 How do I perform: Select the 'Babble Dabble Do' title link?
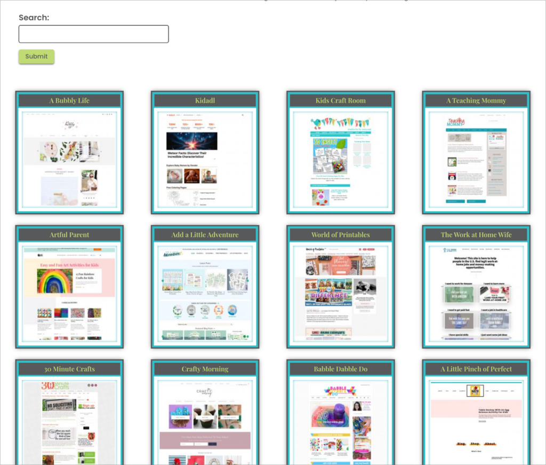coord(340,368)
